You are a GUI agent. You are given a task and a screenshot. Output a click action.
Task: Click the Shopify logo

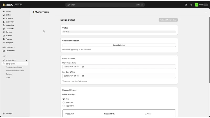coord(8,5)
